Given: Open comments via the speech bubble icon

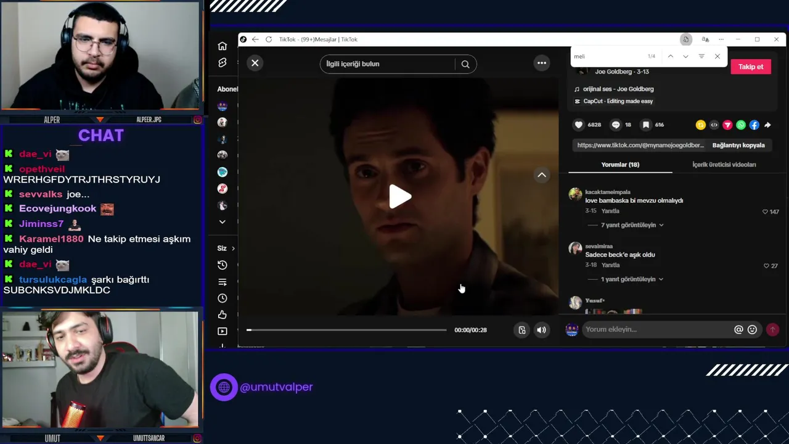Looking at the screenshot, I should point(615,125).
